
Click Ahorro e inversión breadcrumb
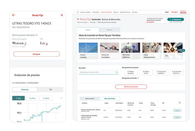click(82, 22)
